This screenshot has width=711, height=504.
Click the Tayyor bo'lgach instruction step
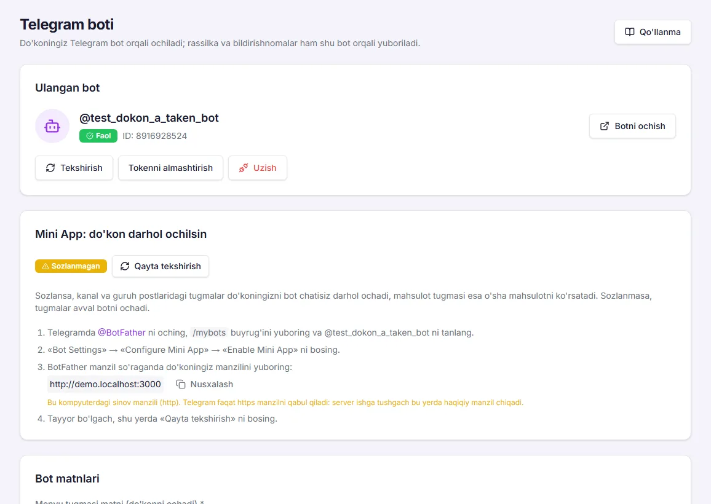pos(162,419)
